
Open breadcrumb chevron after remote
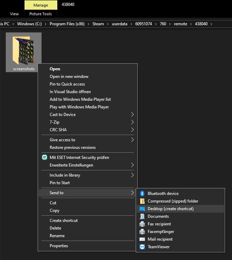click(191, 24)
